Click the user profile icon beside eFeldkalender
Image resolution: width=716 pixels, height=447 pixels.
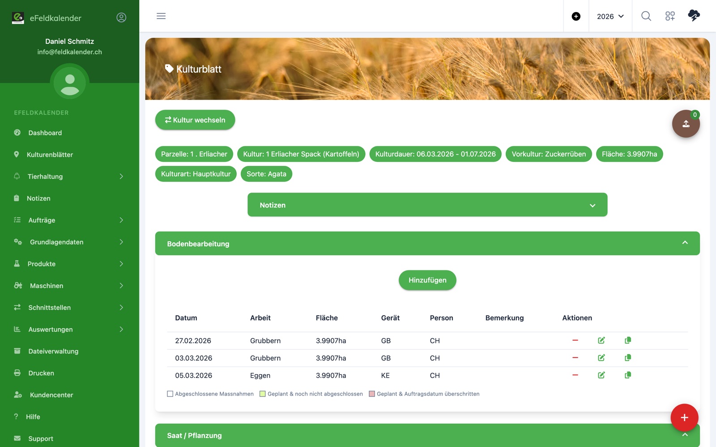(121, 17)
